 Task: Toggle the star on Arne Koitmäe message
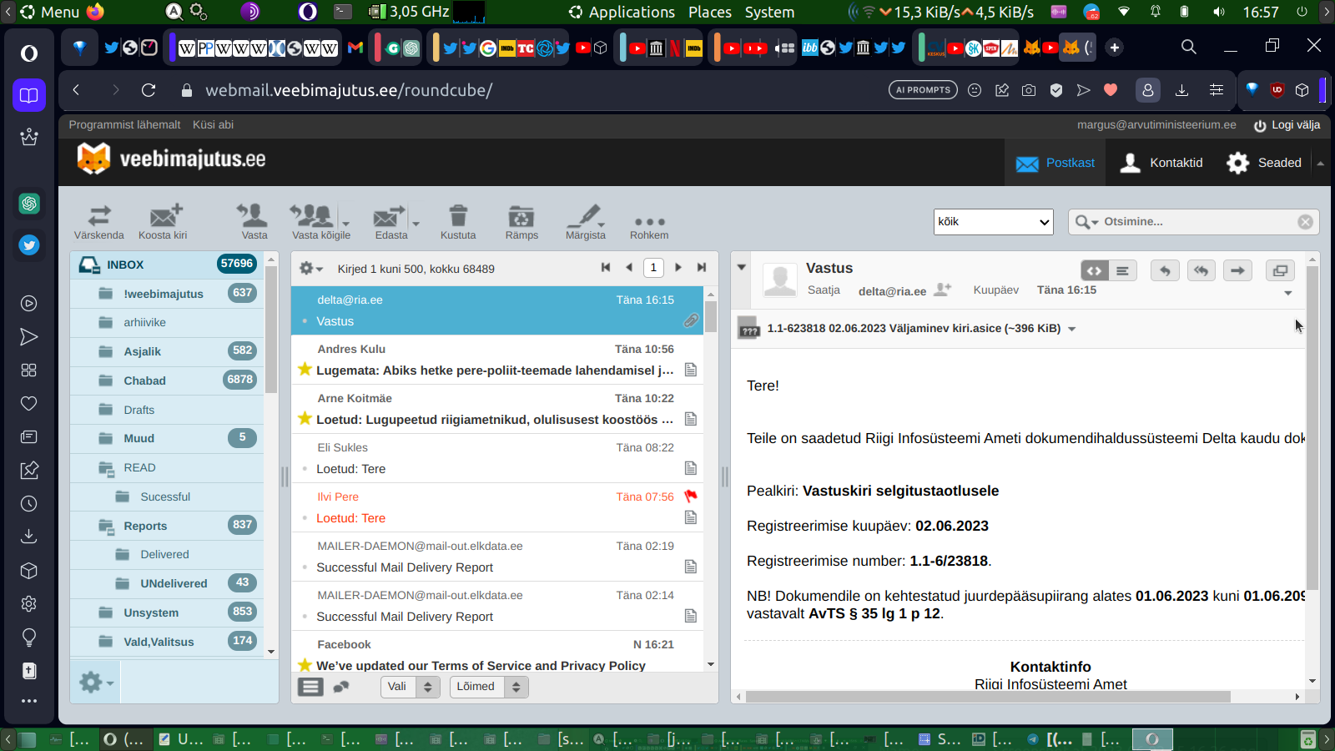point(305,419)
